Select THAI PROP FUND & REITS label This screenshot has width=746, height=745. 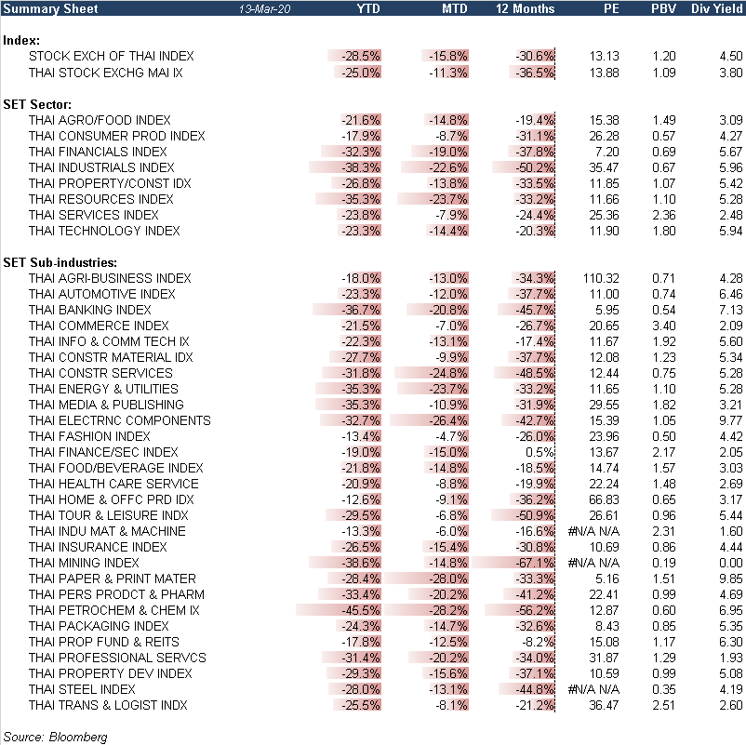click(x=104, y=642)
